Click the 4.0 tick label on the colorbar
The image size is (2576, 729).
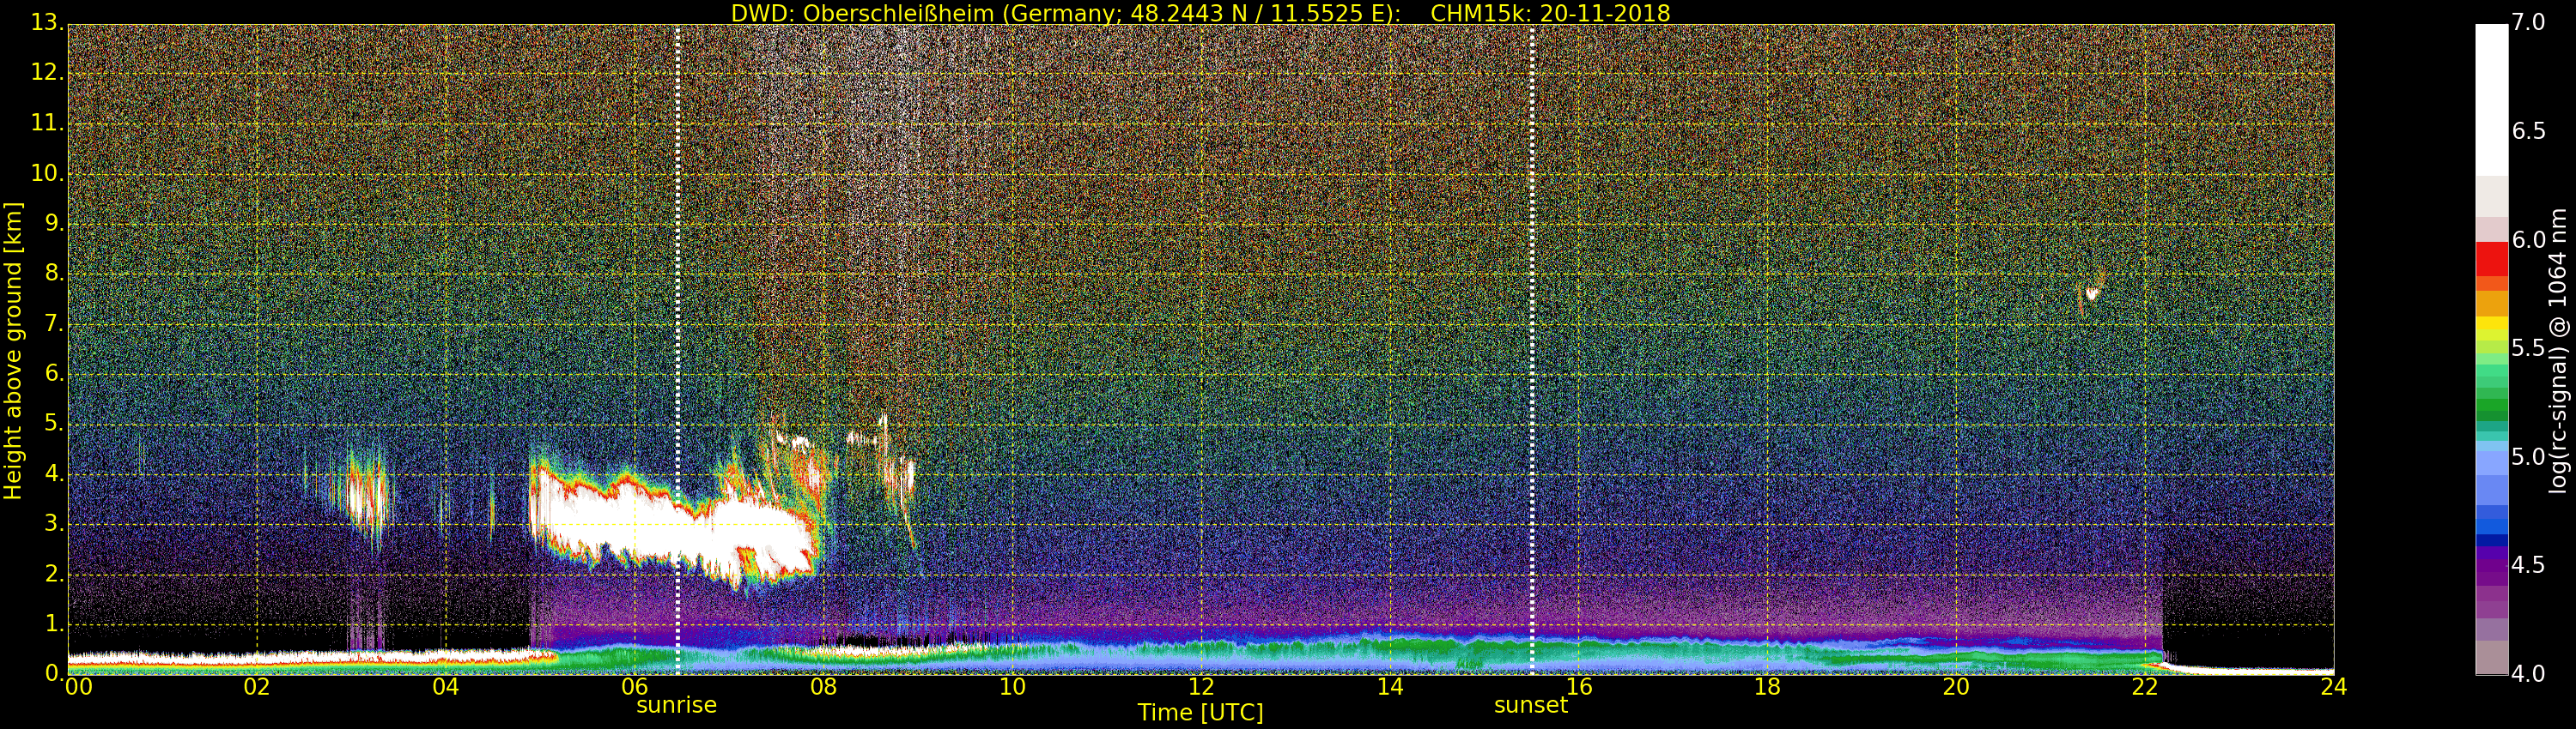coord(2528,674)
